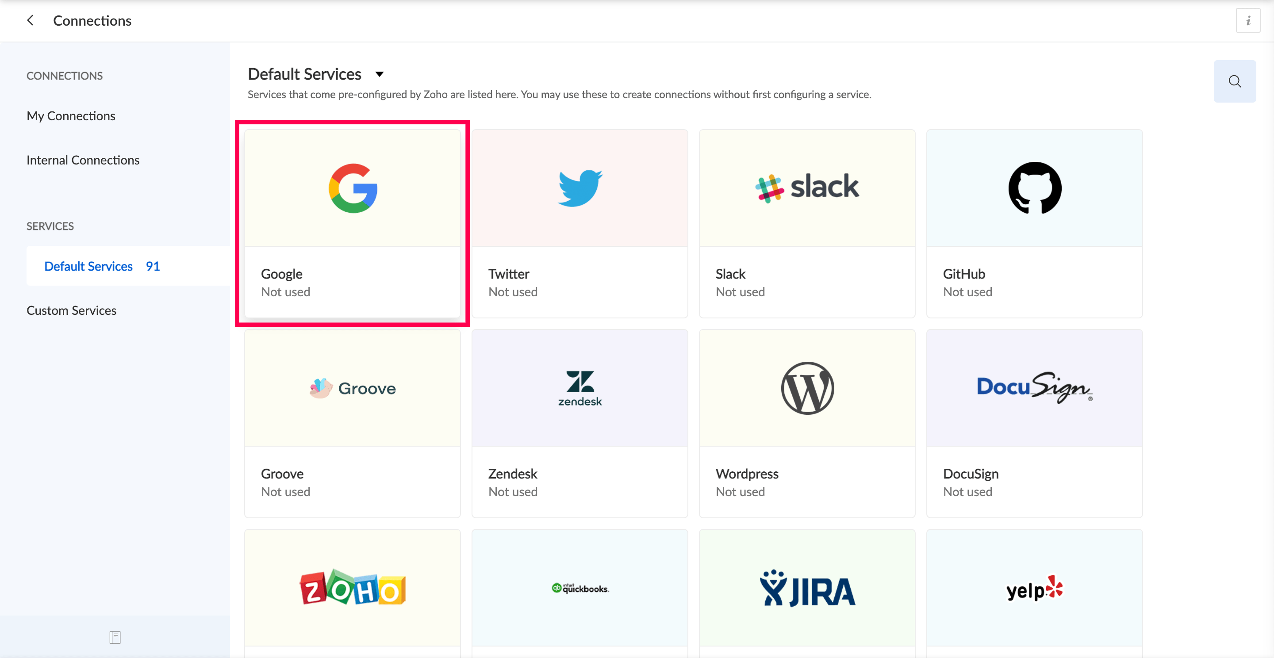Click the Groove service name label
The height and width of the screenshot is (658, 1274).
(282, 474)
